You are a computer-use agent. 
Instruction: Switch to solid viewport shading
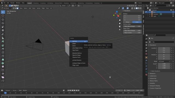tap(137, 8)
